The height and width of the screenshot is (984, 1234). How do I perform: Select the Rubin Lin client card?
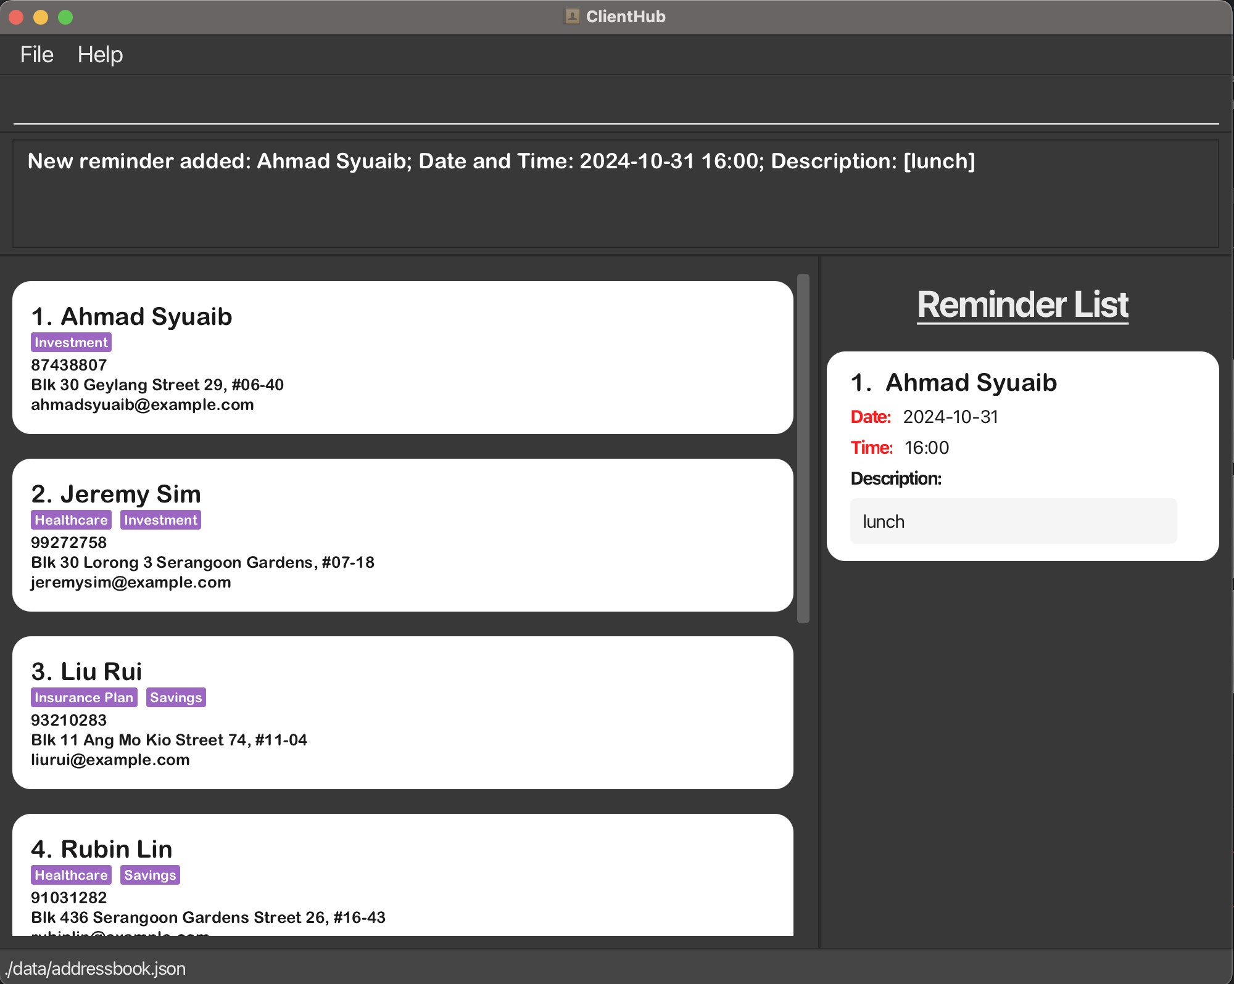[x=402, y=875]
